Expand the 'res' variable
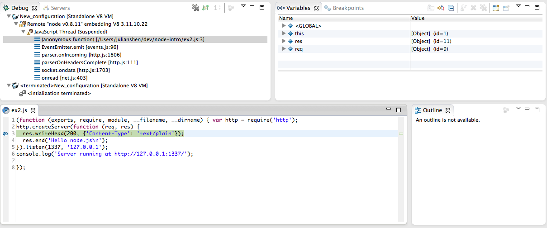The height and width of the screenshot is (228, 547). [x=284, y=41]
